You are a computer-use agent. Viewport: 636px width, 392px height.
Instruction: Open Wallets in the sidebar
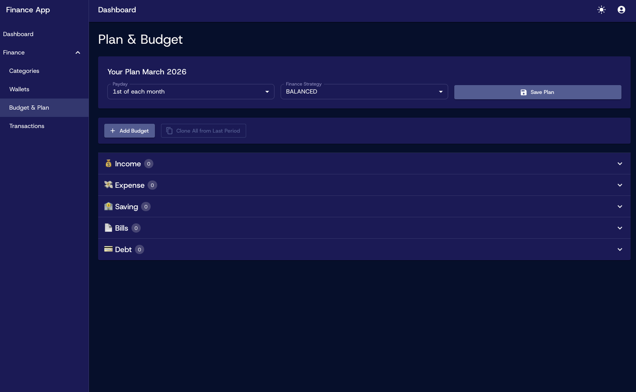(19, 89)
